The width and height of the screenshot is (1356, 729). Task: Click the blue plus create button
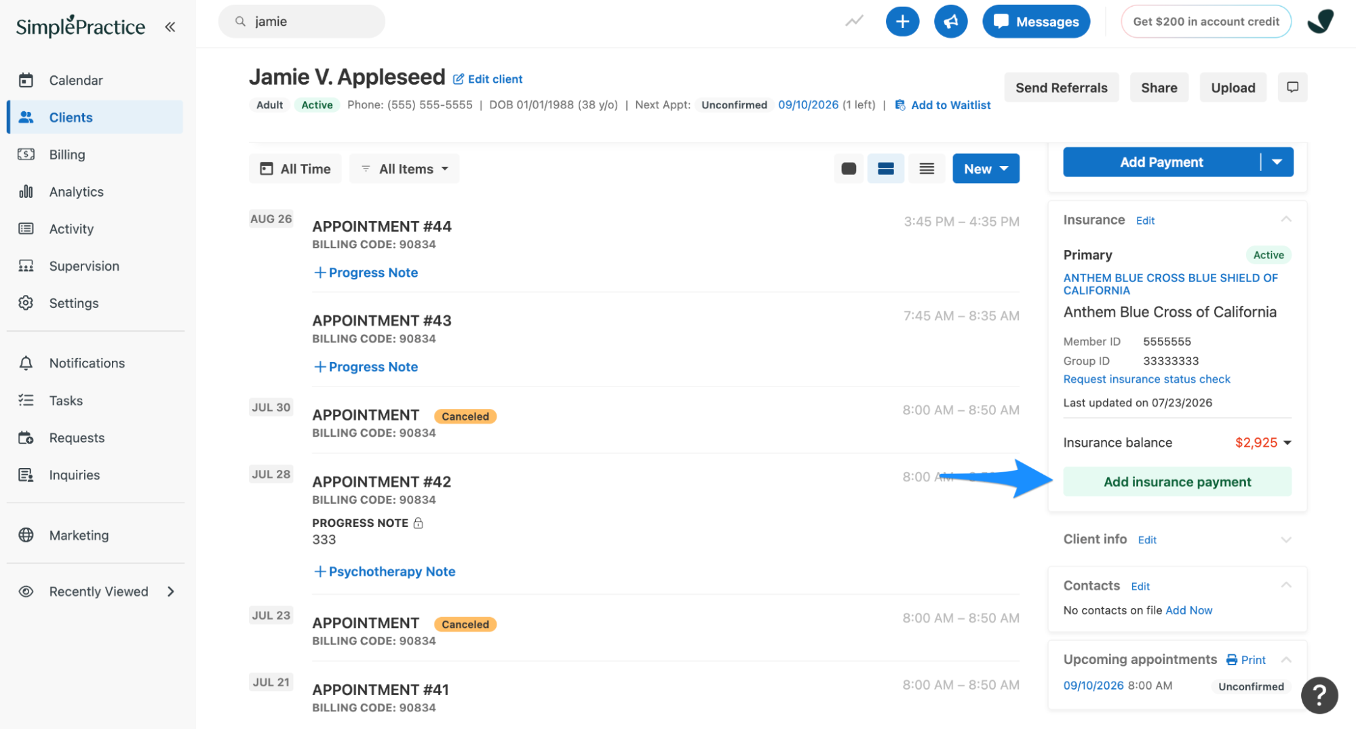(902, 22)
